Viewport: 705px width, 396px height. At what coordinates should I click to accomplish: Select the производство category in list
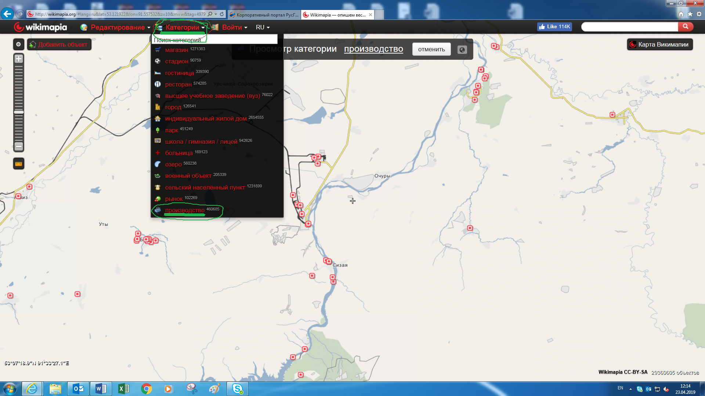pyautogui.click(x=185, y=210)
